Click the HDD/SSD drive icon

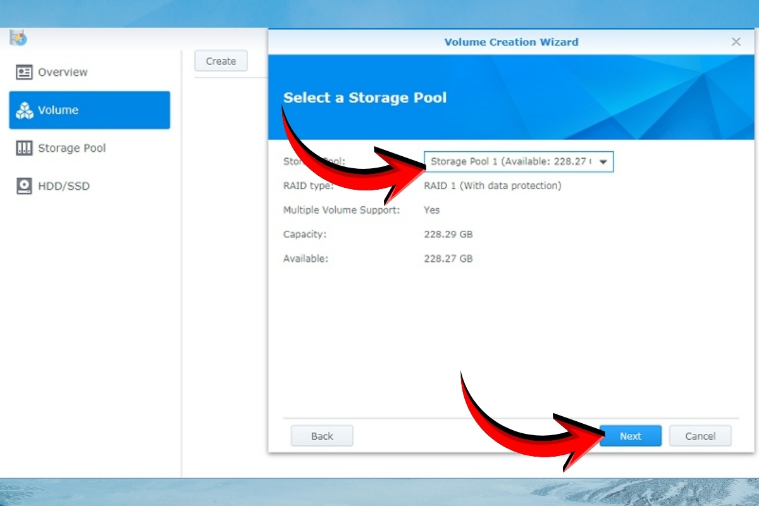pyautogui.click(x=24, y=186)
